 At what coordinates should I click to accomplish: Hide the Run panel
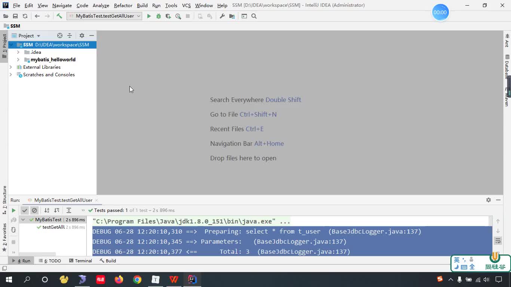coord(498,200)
